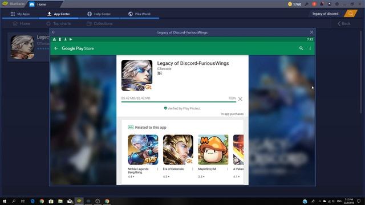Click Legacy of Discord app icon in Play Store

click(137, 75)
